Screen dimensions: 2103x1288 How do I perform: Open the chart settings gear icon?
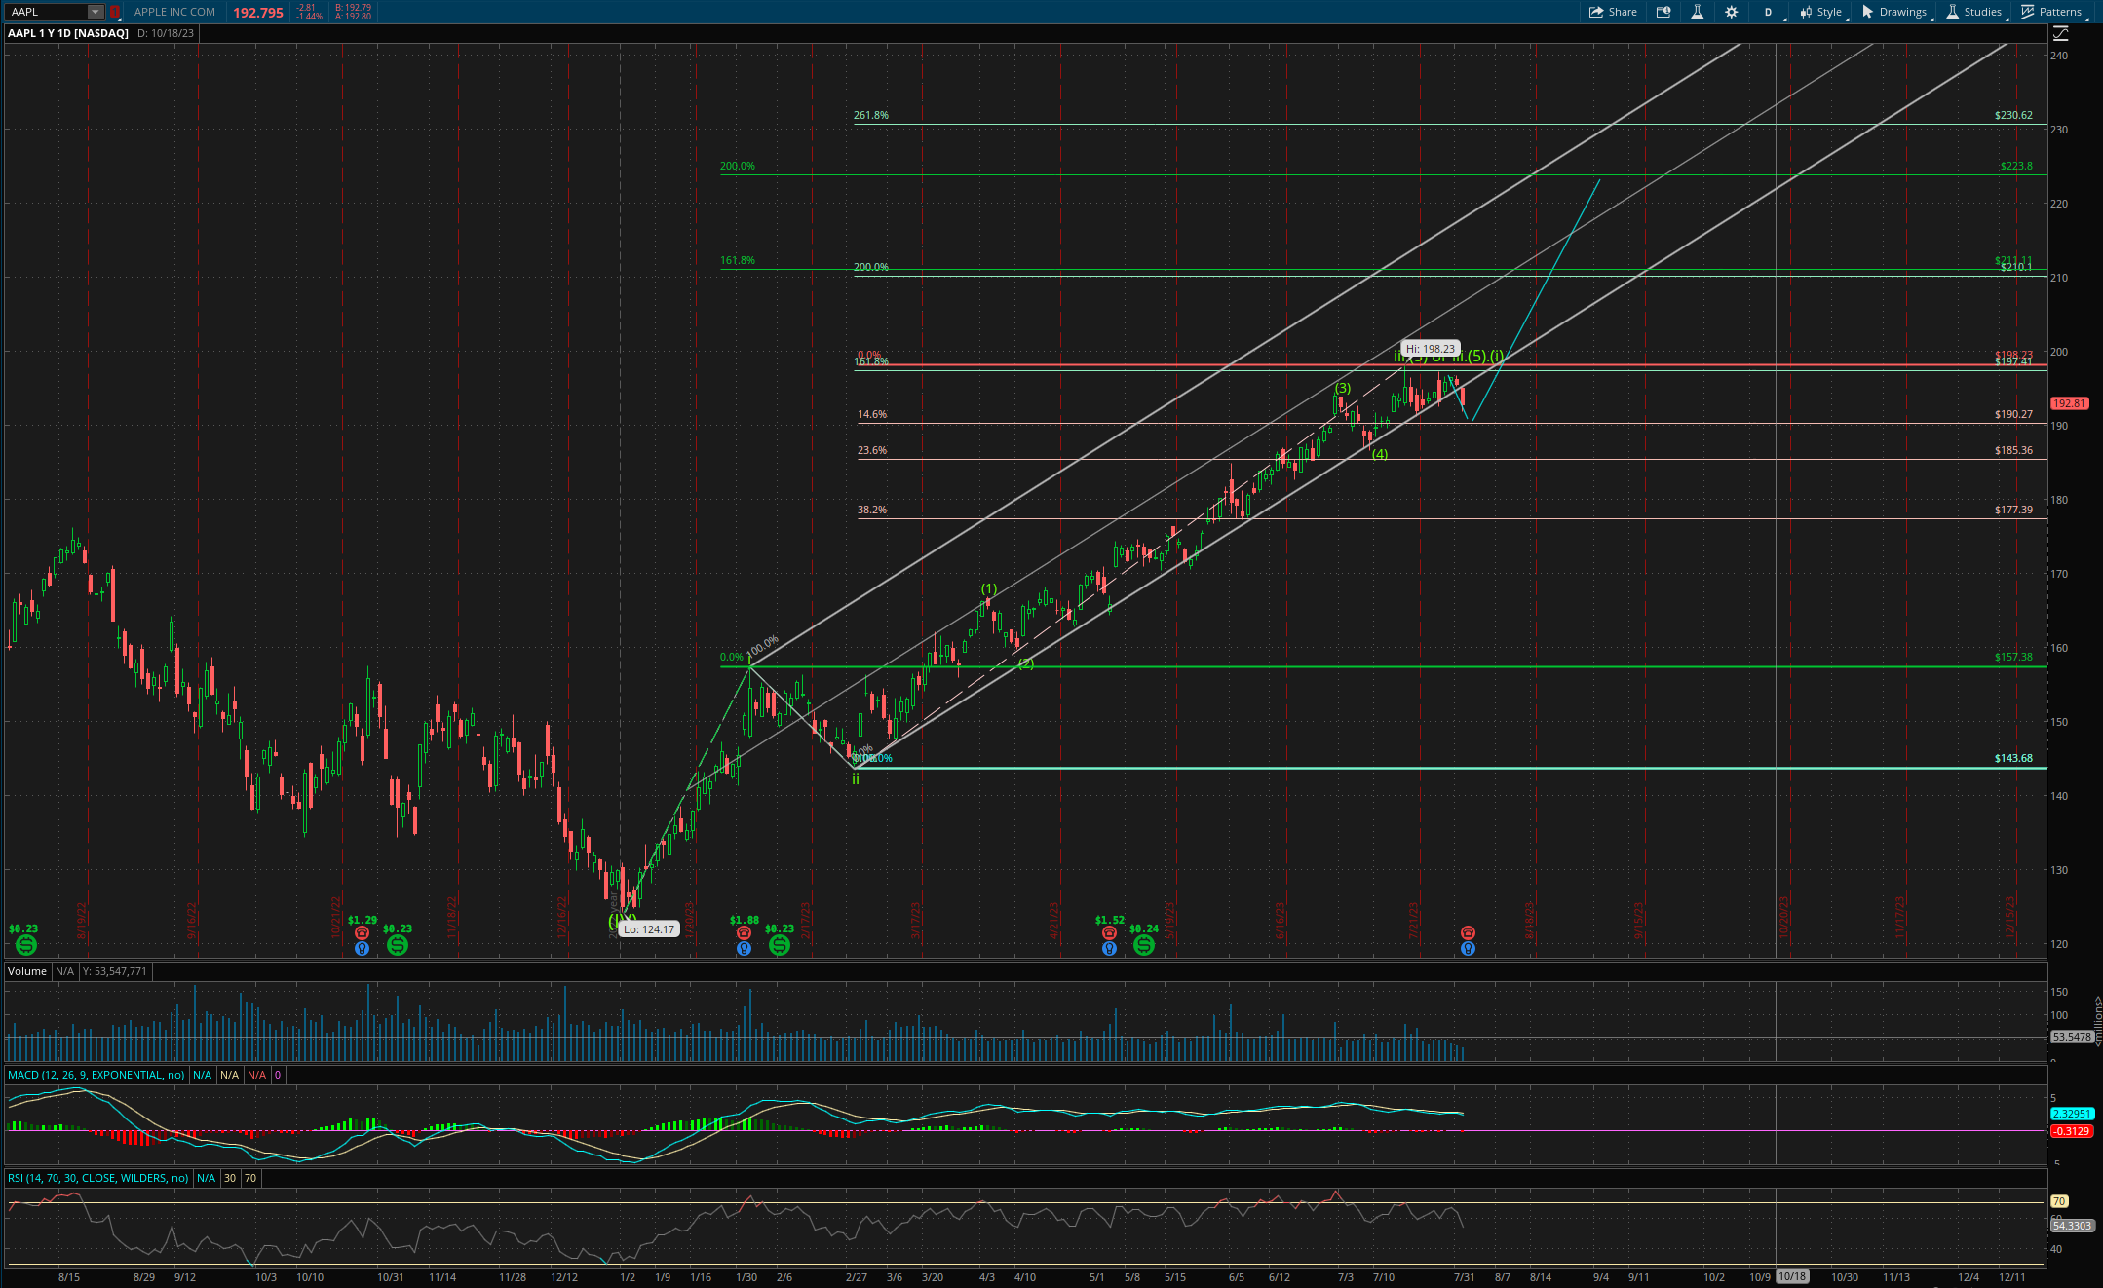[x=1731, y=12]
